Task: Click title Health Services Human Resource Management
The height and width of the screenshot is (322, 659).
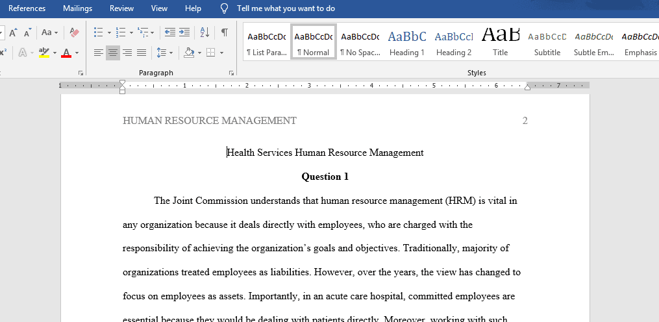Action: tap(325, 153)
